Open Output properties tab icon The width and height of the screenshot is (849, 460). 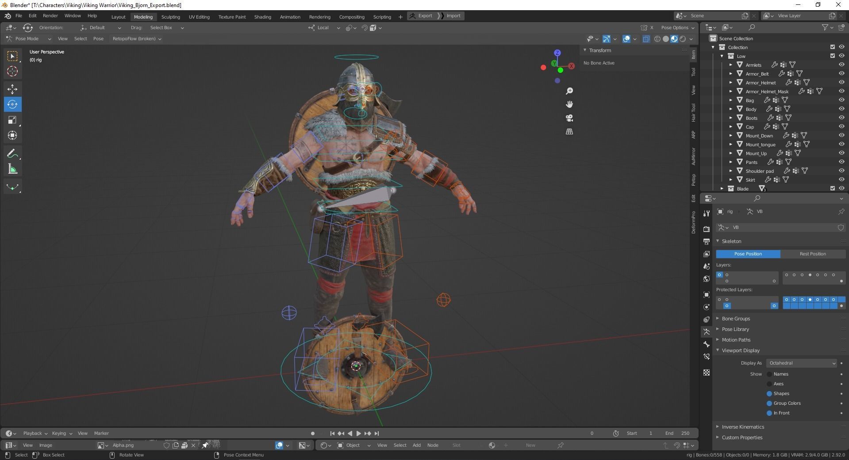[707, 241]
